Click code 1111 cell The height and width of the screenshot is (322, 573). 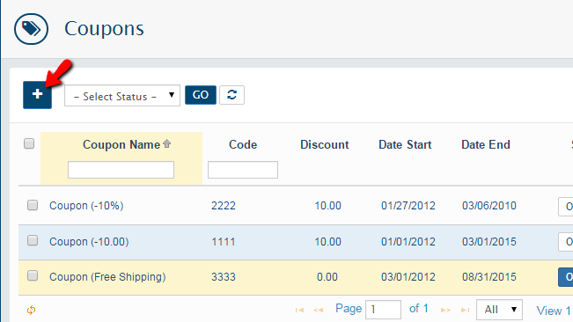coord(224,242)
